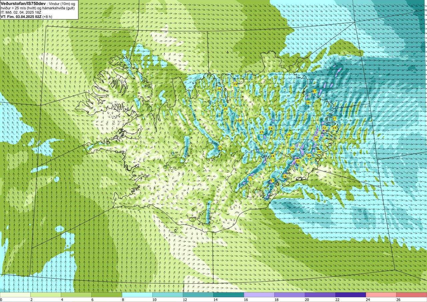Click the dark indigo 22–24 m/s legend swatch
427x302 pixels.
click(x=351, y=295)
